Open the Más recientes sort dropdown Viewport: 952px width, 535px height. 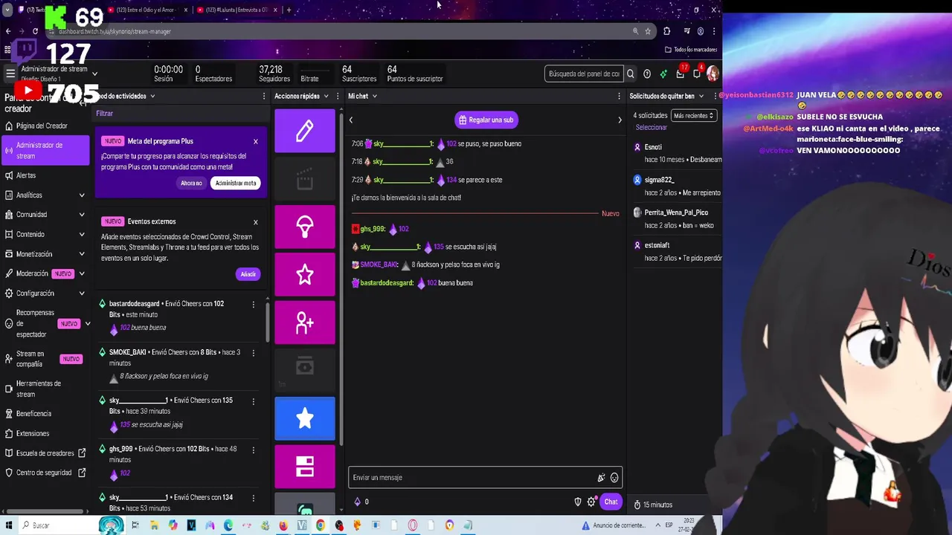693,115
